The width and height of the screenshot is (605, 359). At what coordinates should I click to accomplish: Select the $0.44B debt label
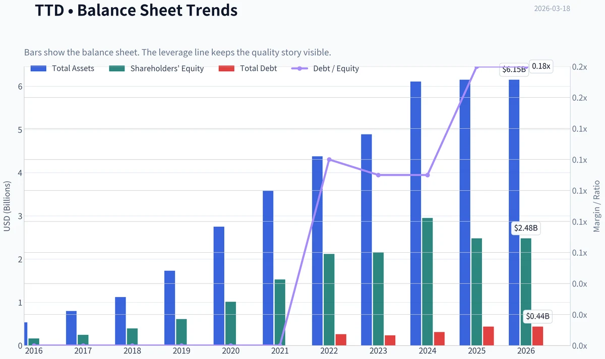point(537,317)
